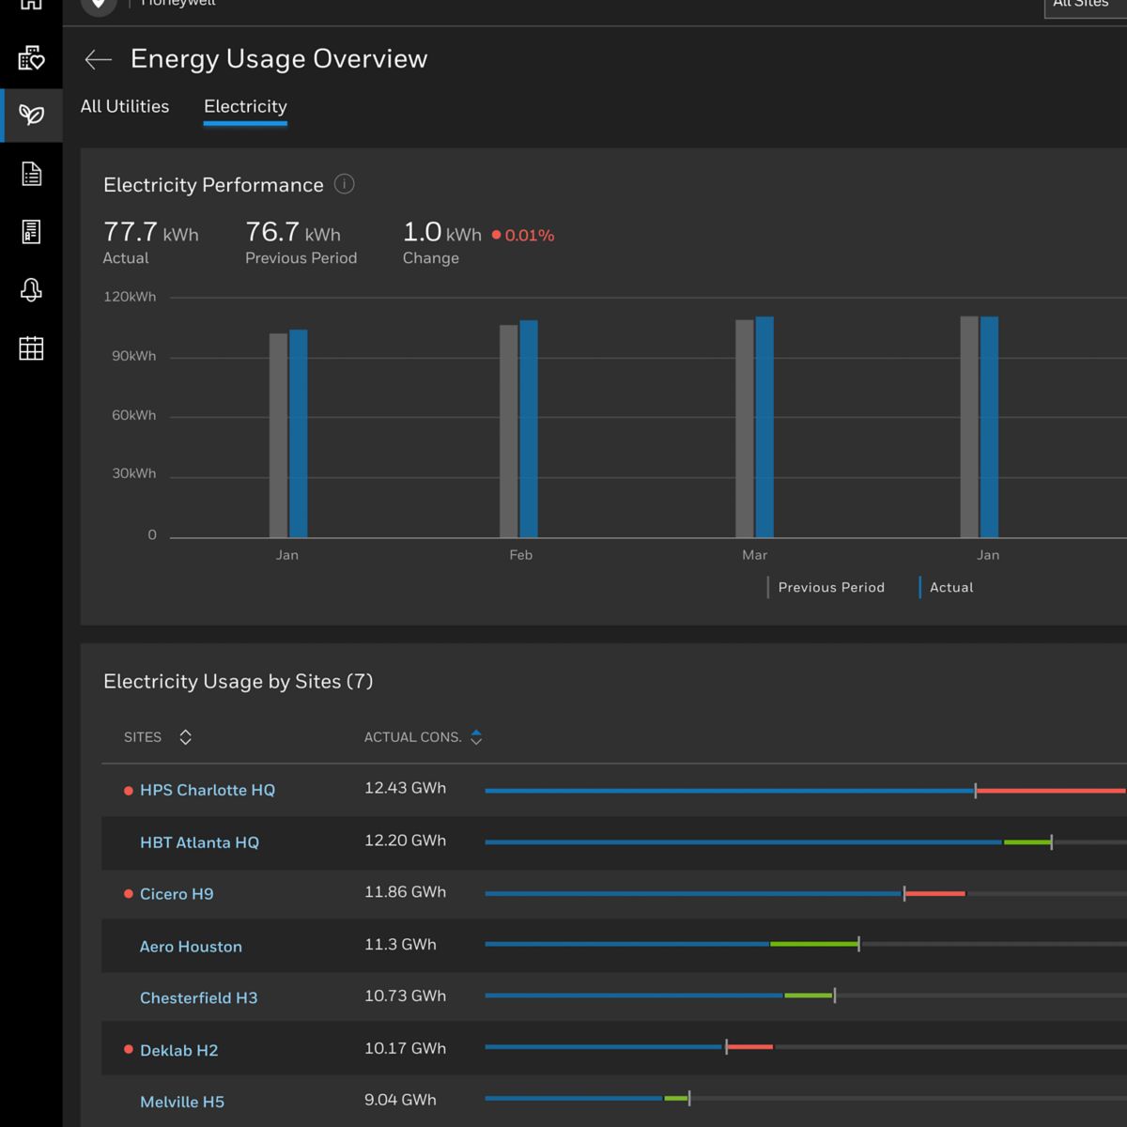The height and width of the screenshot is (1127, 1127).
Task: Click the first Jan actual blue bar
Action: pyautogui.click(x=299, y=434)
